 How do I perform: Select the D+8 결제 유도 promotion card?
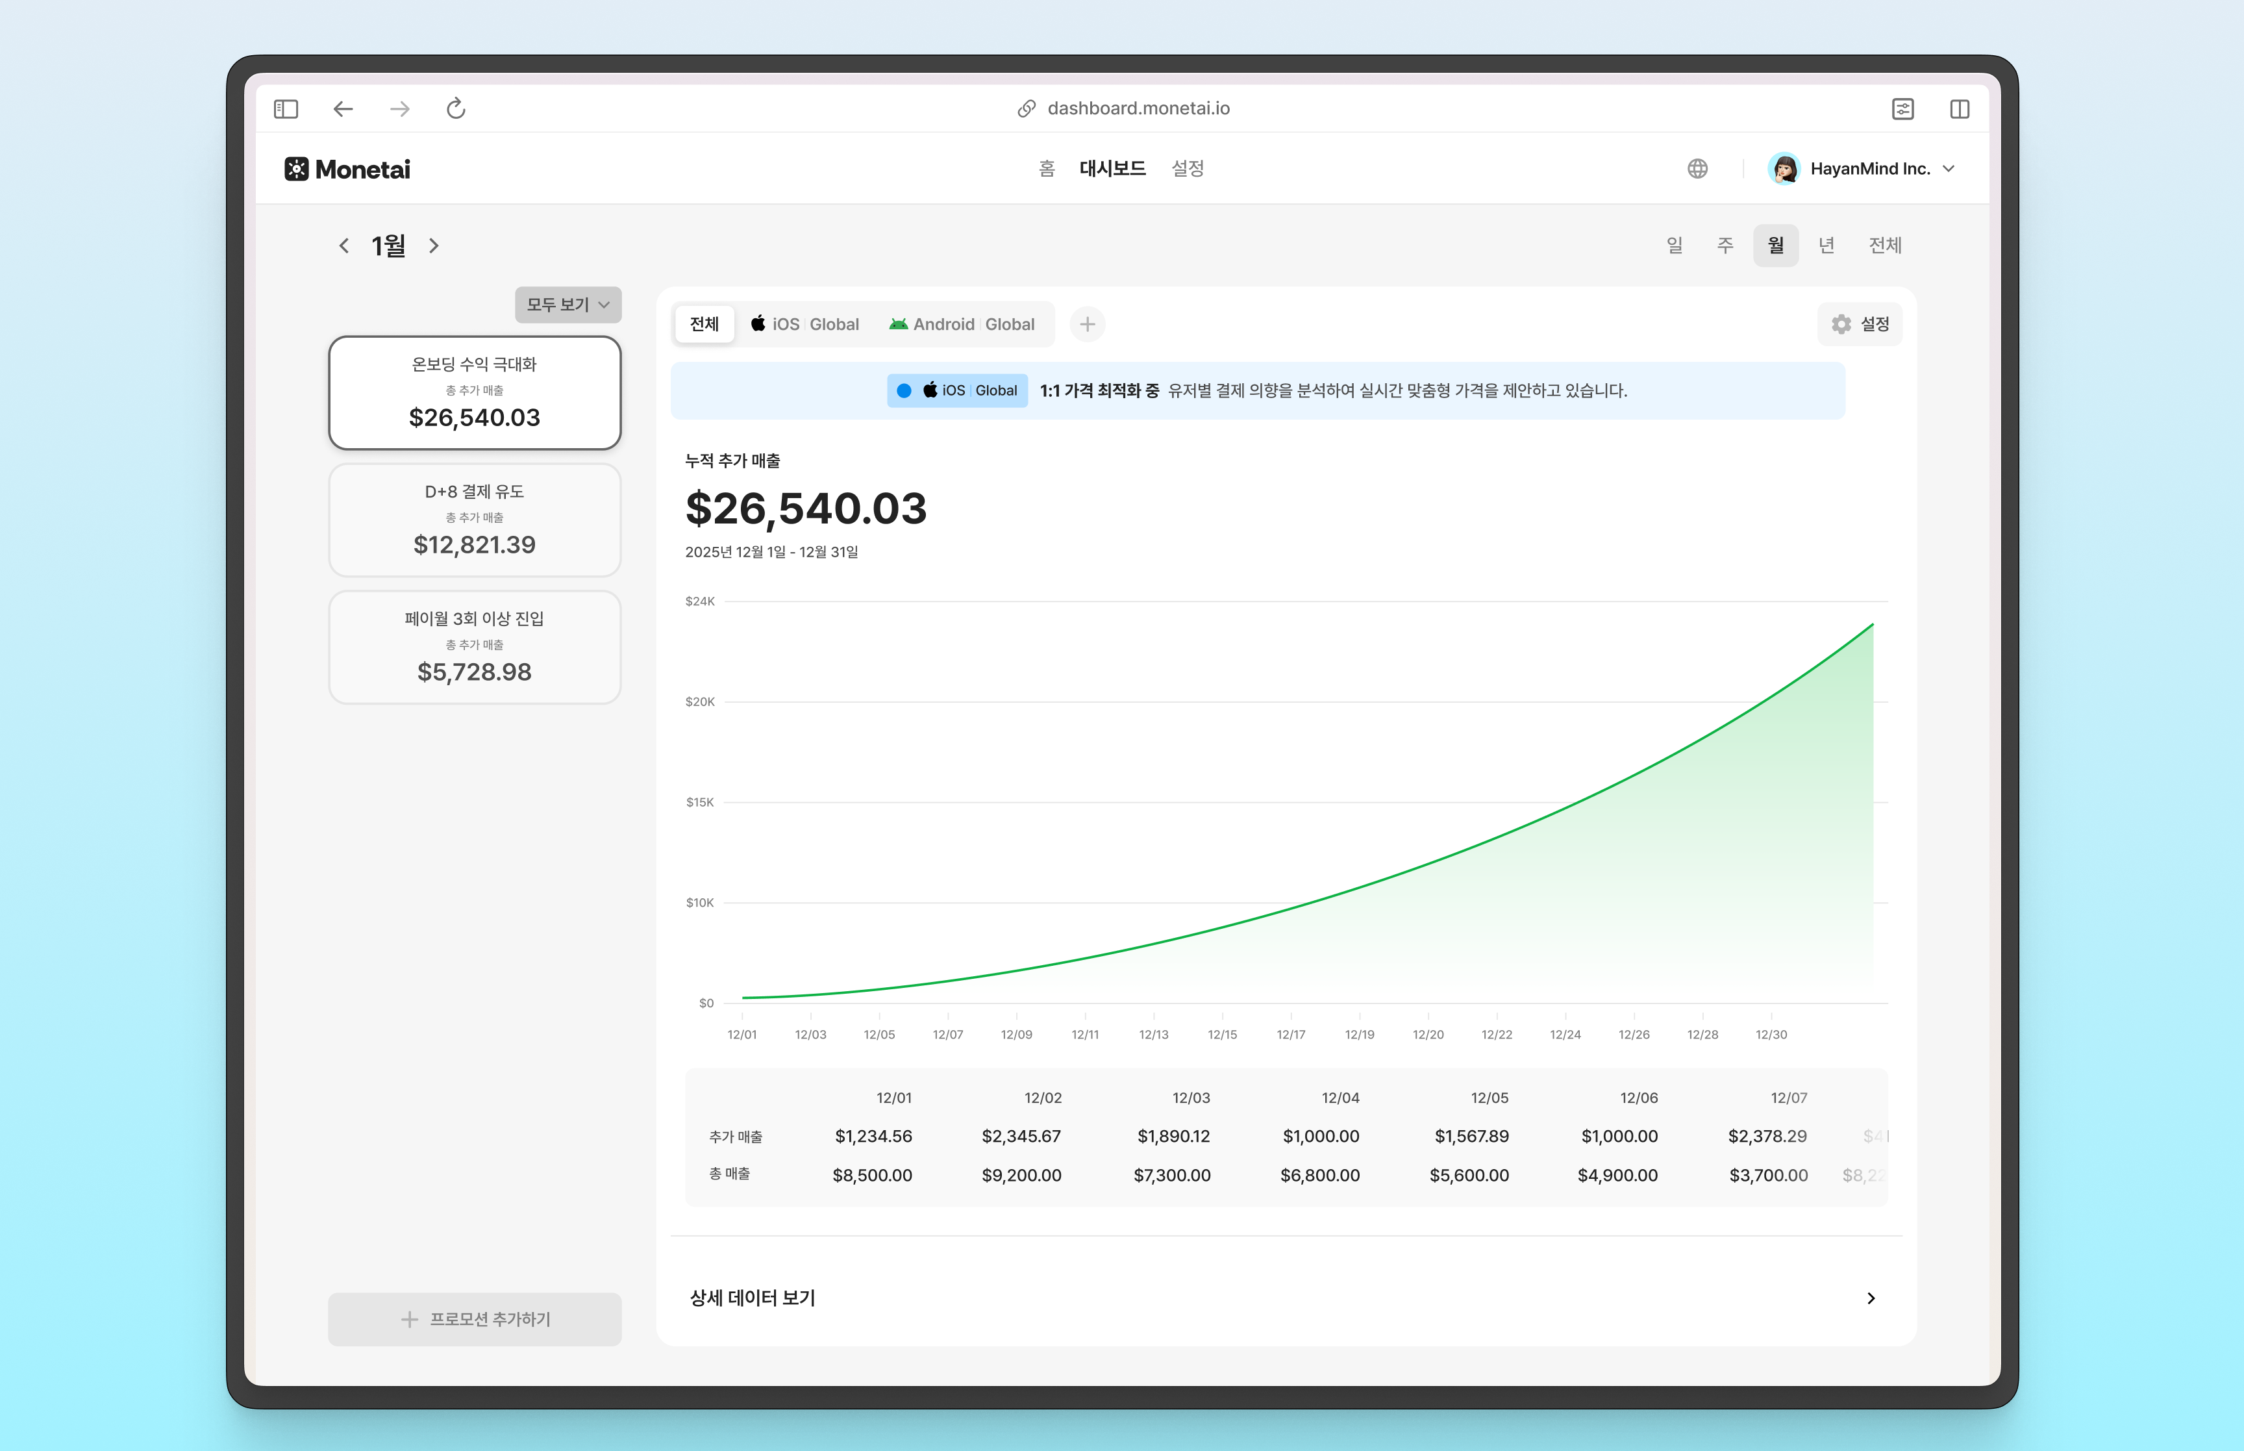point(473,519)
